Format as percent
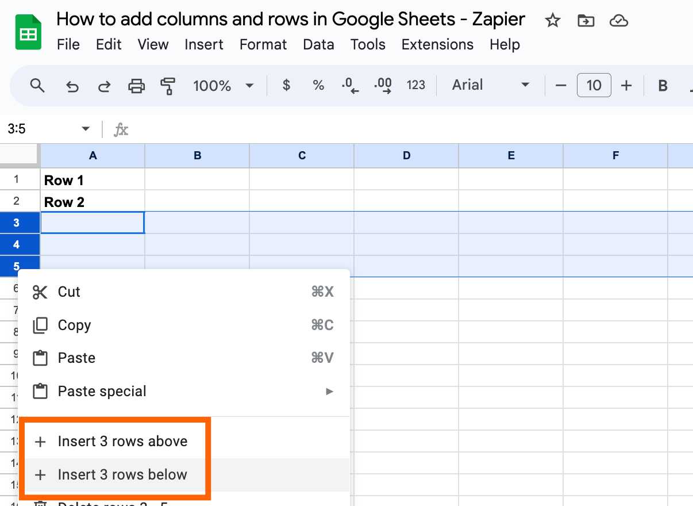The height and width of the screenshot is (506, 693). (x=318, y=86)
